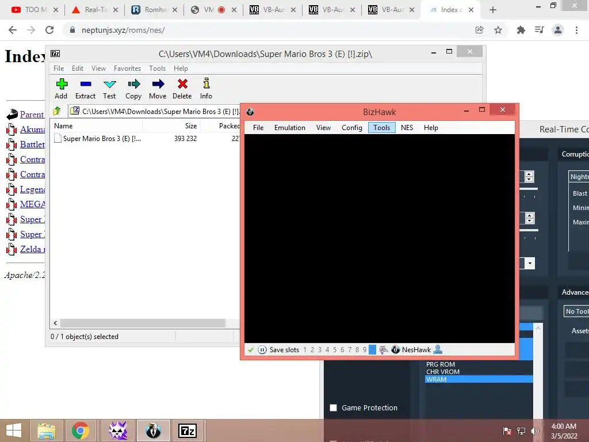Go back in Chrome browser
The width and height of the screenshot is (589, 442).
(x=13, y=30)
